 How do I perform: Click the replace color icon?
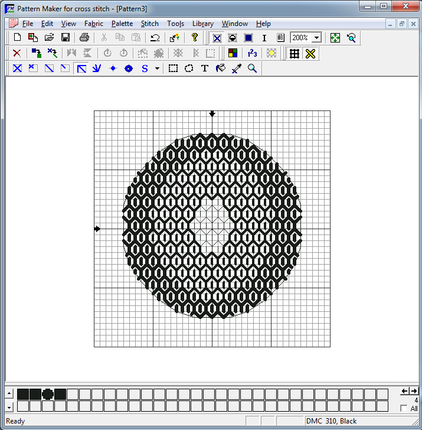(37, 53)
